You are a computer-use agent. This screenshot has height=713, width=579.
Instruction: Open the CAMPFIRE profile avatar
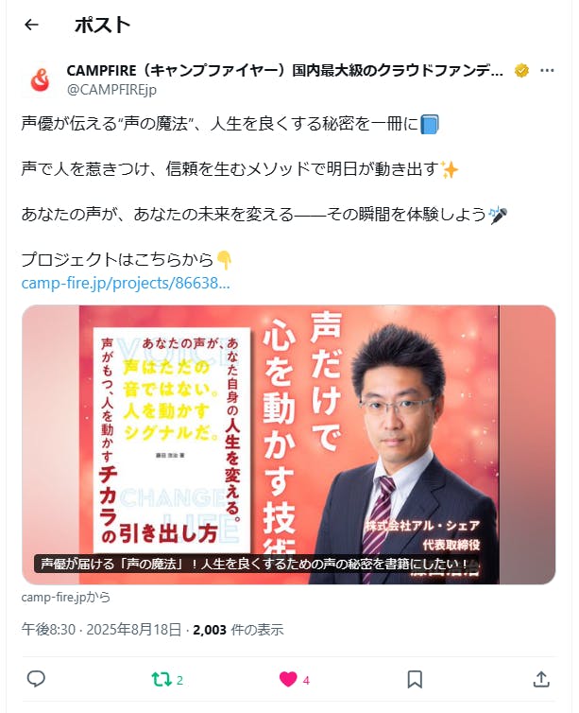40,80
